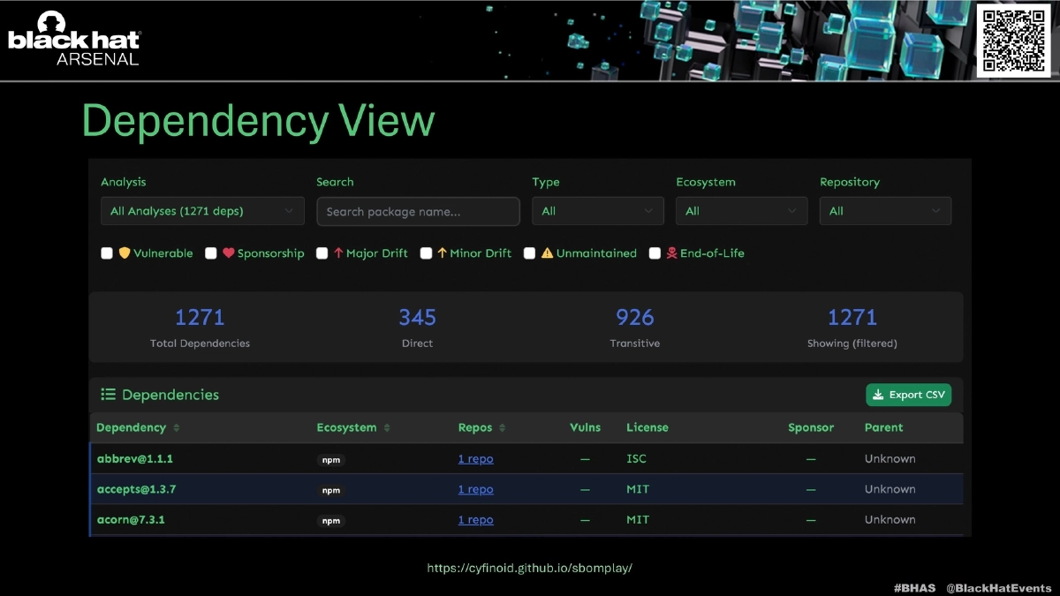Enable the Vulnerable filter checkbox
The image size is (1060, 596).
point(107,253)
